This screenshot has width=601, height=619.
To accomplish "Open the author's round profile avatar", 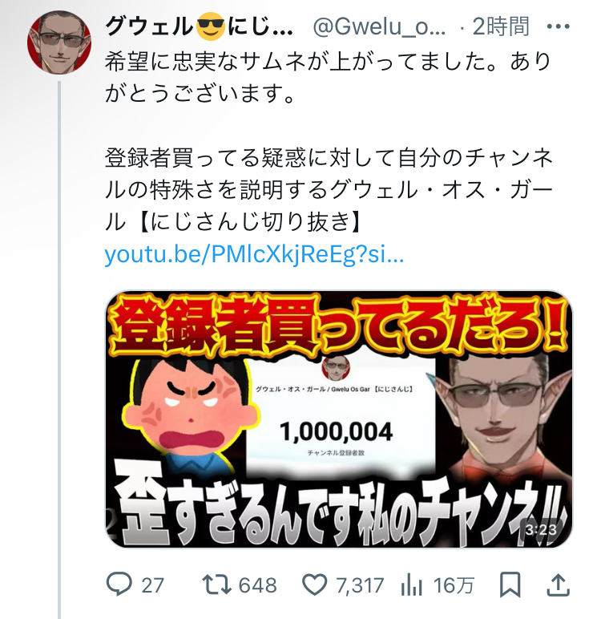I will (59, 42).
